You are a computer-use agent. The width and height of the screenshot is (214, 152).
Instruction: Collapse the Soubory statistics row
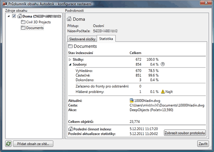[70, 64]
